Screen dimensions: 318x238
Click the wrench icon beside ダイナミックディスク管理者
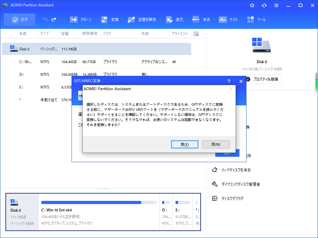[215, 184]
